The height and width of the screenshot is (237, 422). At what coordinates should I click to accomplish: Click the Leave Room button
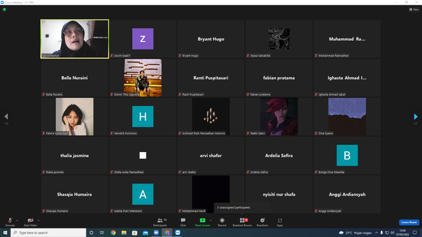(x=409, y=223)
